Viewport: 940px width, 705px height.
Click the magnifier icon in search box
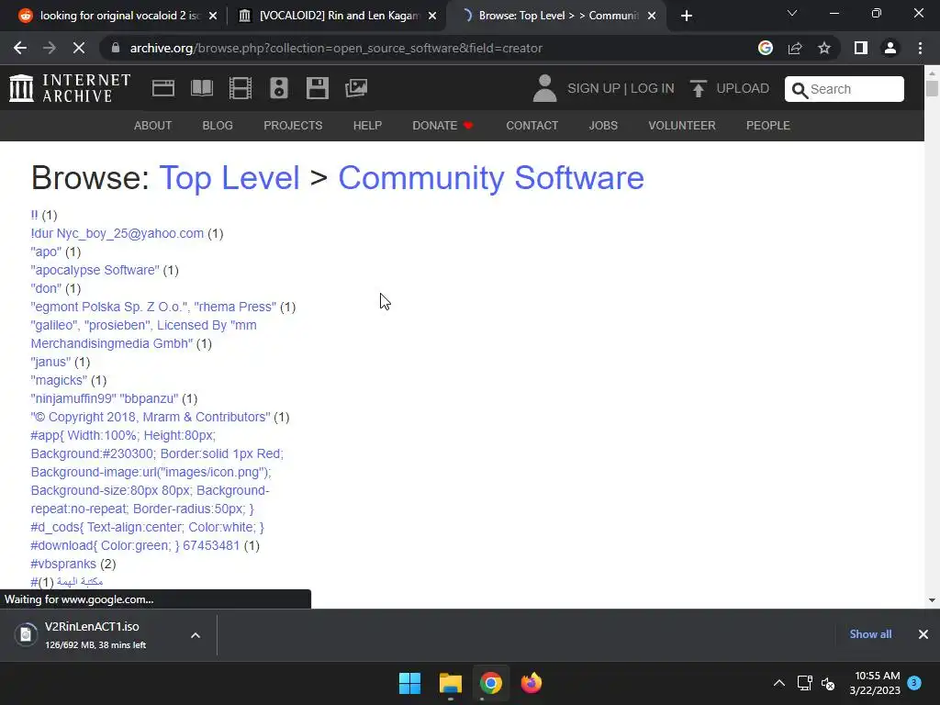point(800,90)
